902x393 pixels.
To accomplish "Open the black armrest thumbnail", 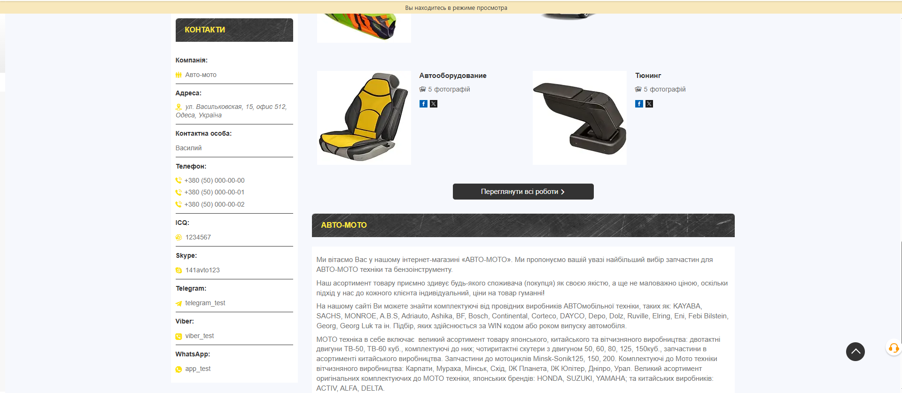I will 580,118.
